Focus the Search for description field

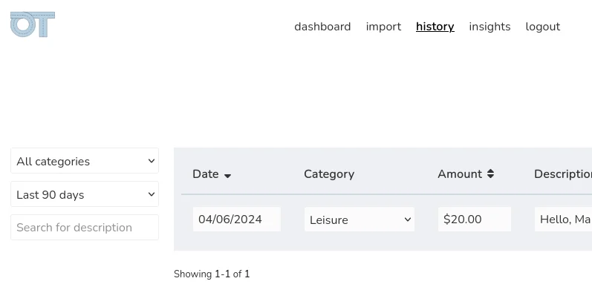85,228
